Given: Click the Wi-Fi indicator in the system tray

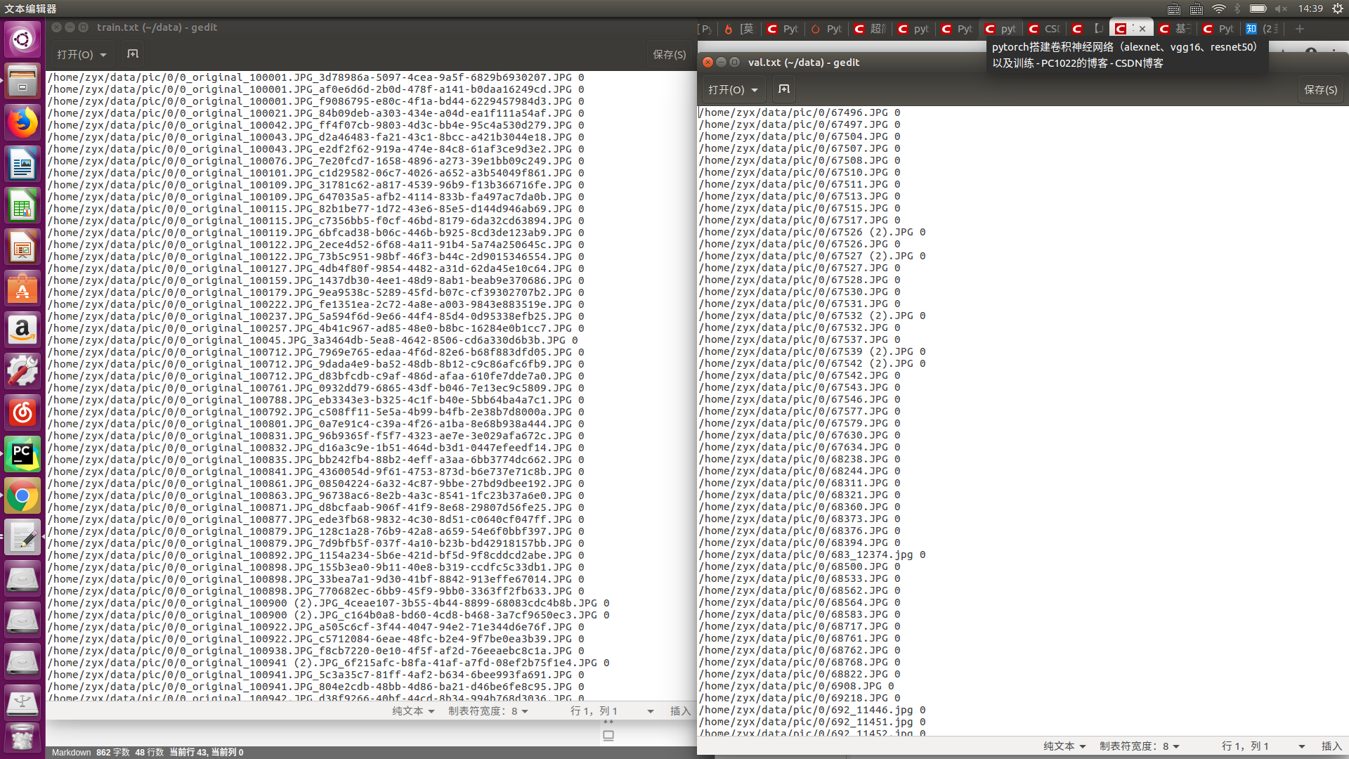Looking at the screenshot, I should pos(1218,9).
